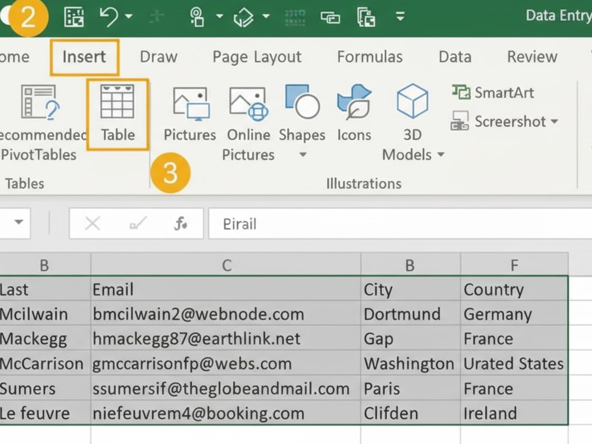Open the Undo history dropdown arrow

point(128,17)
